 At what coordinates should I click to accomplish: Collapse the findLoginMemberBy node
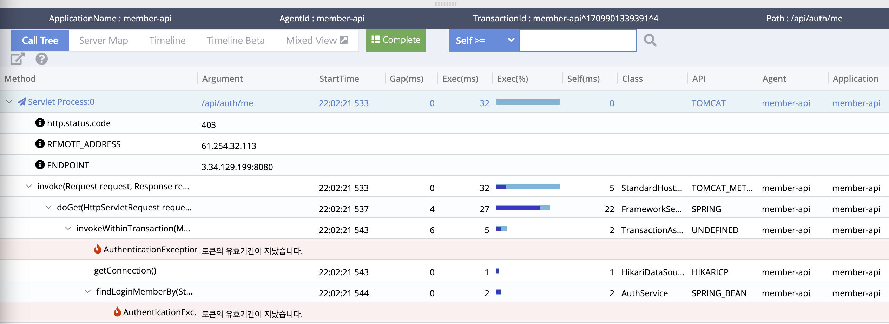[x=88, y=291]
